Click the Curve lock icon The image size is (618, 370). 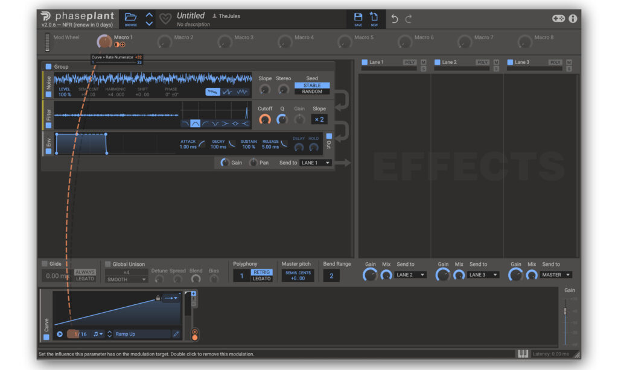point(158,298)
